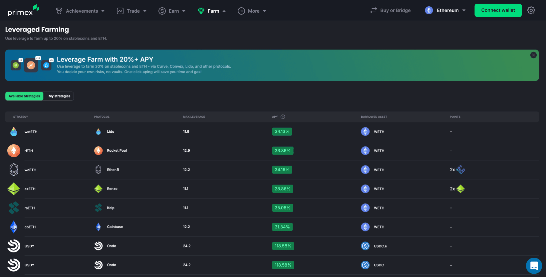Click the USDC.e borrowed asset icon

[365, 246]
